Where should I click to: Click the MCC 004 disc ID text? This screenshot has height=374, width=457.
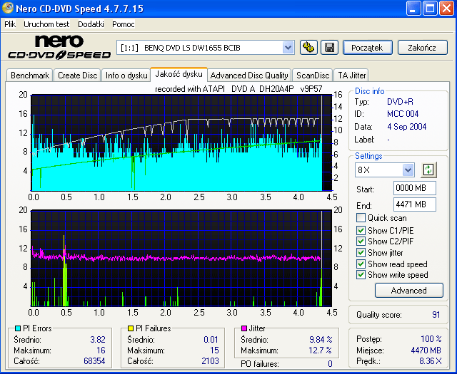403,114
